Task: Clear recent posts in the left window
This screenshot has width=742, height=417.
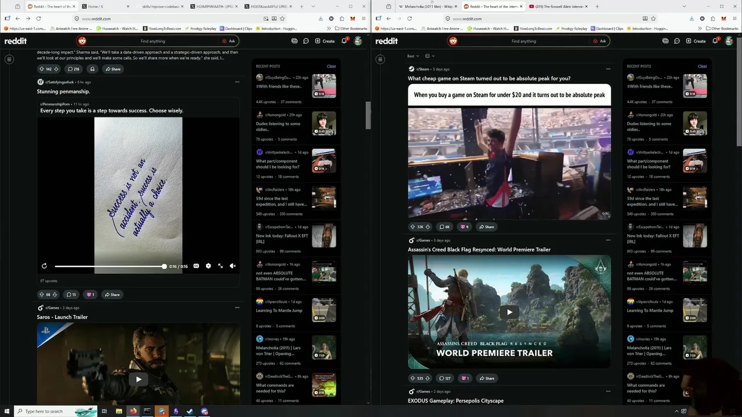Action: tap(332, 66)
